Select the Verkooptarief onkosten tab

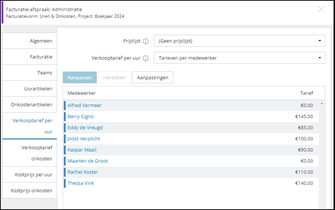[x=30, y=153]
